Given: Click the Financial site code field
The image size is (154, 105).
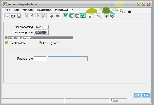Looking at the screenshot, I should click(x=40, y=59).
